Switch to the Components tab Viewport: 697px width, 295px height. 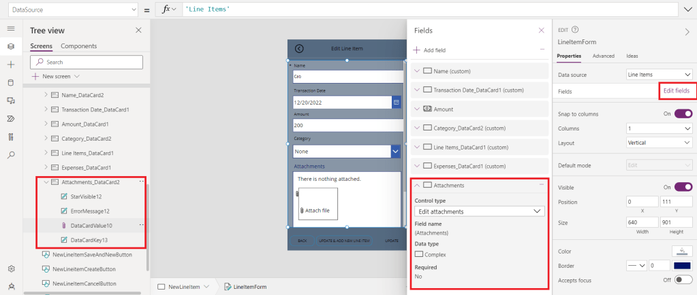click(78, 46)
